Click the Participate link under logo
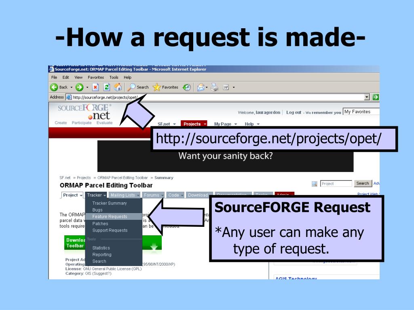Image resolution: width=414 pixels, height=310 pixels. point(82,123)
